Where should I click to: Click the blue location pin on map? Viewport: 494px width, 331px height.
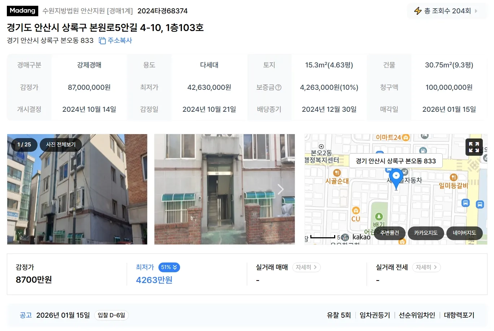[396, 180]
